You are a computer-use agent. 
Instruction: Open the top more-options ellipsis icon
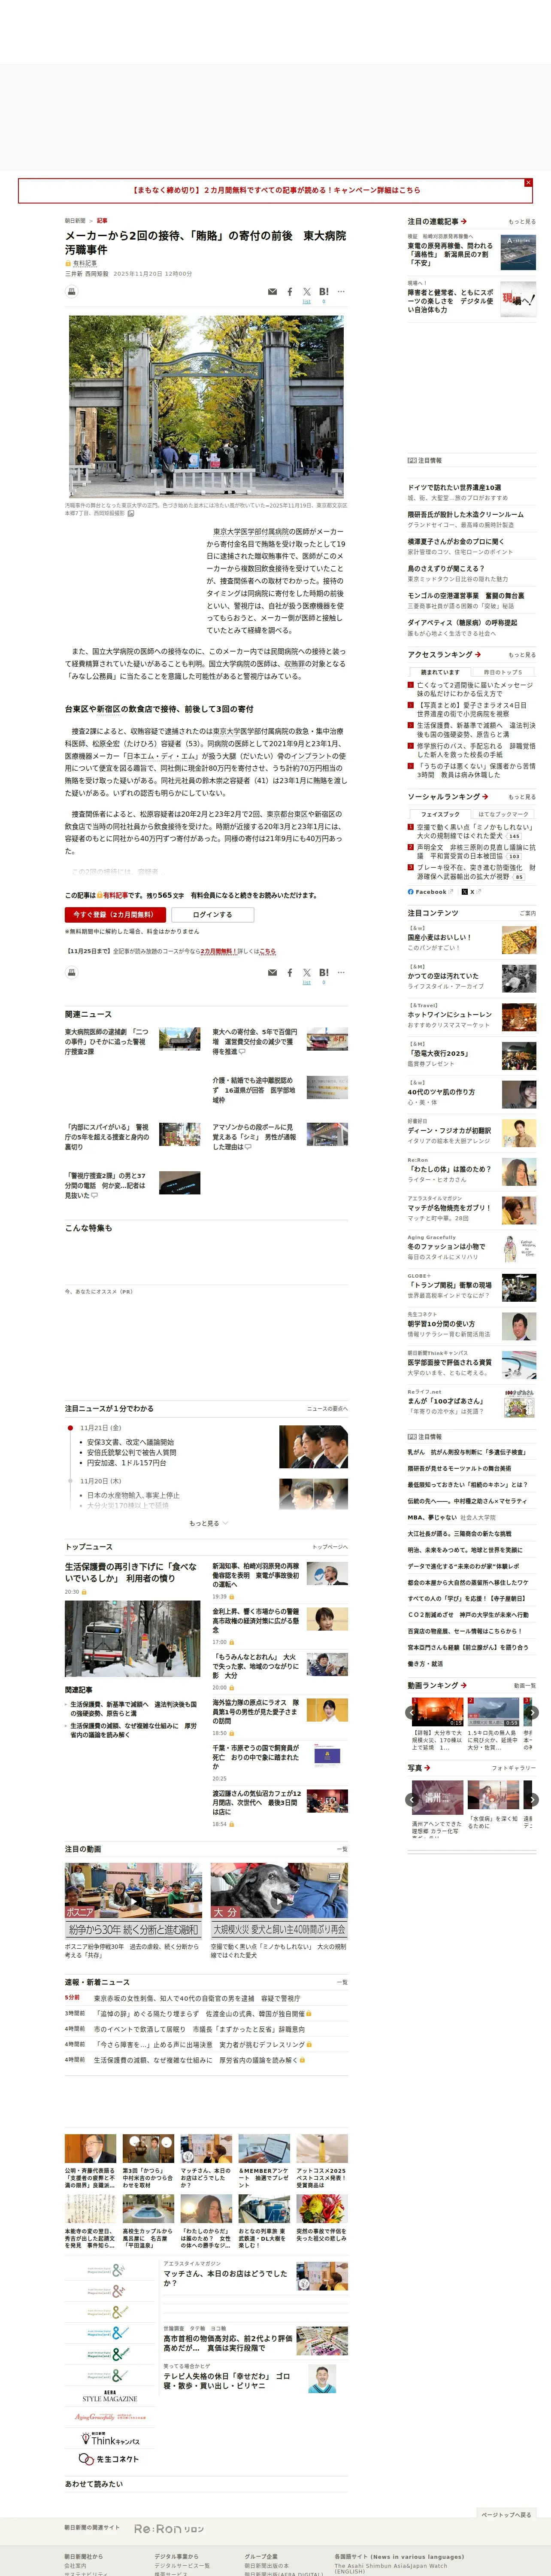pos(341,292)
